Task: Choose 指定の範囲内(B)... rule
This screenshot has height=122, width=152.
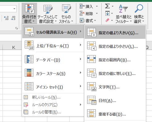Action: tap(115, 59)
